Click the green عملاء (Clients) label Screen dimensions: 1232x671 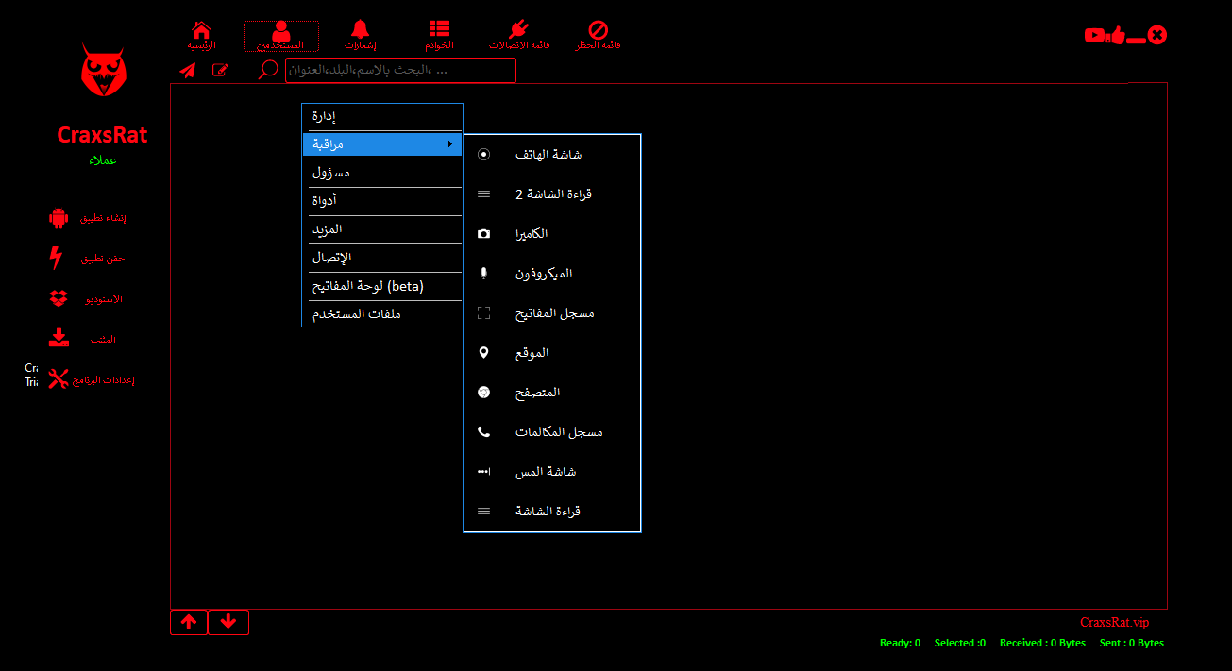(102, 160)
